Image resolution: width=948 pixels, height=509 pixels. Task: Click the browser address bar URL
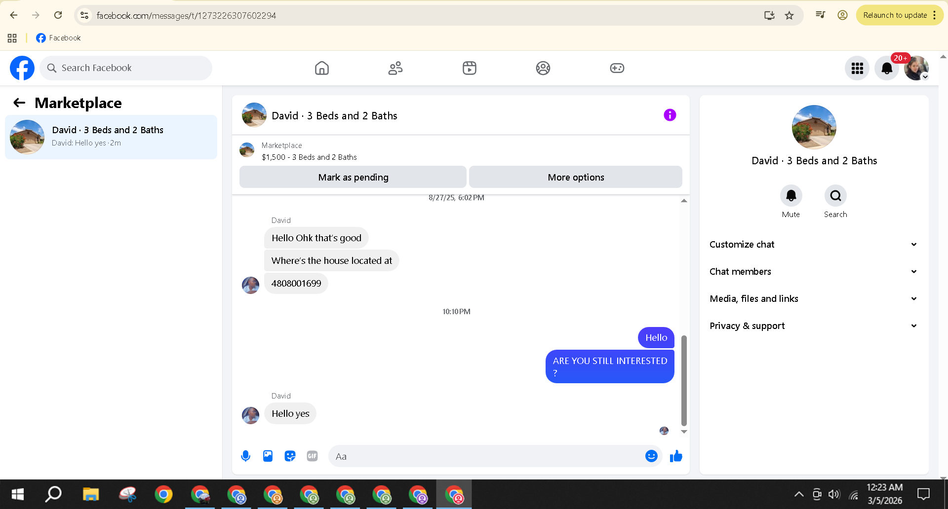pyautogui.click(x=186, y=15)
